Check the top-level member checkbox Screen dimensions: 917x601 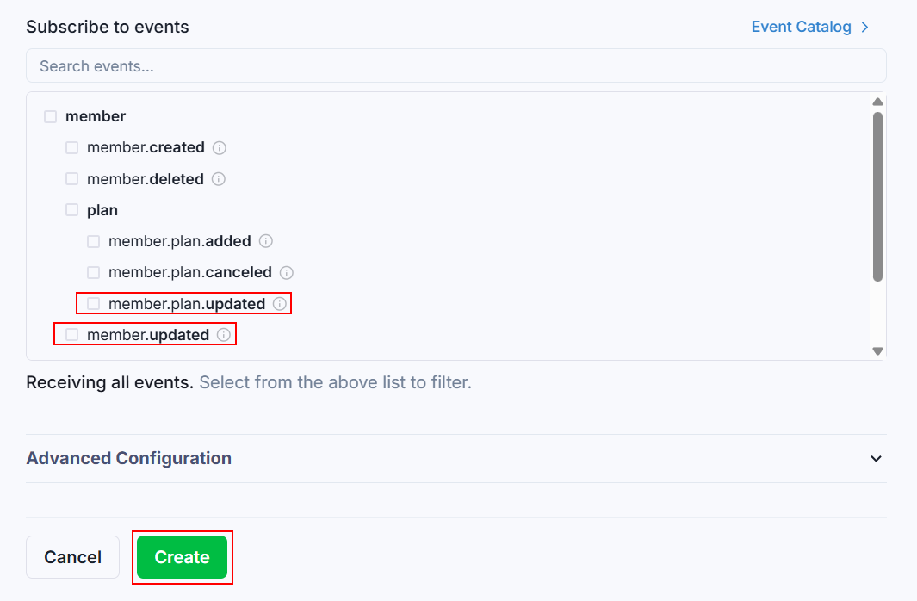[51, 116]
